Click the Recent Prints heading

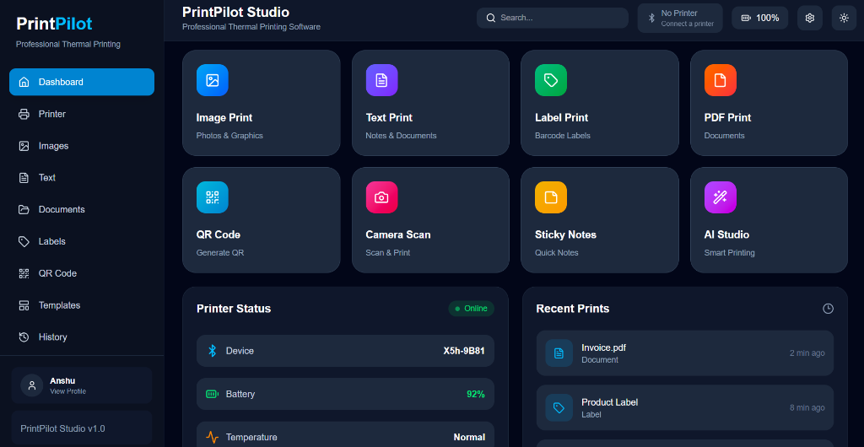(573, 309)
